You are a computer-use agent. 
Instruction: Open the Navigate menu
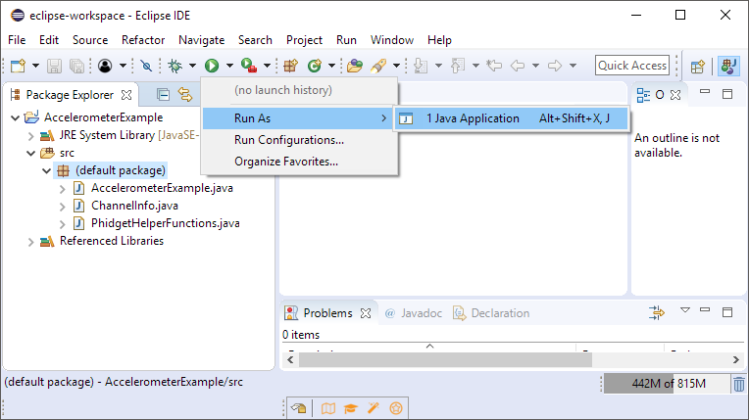coord(202,40)
